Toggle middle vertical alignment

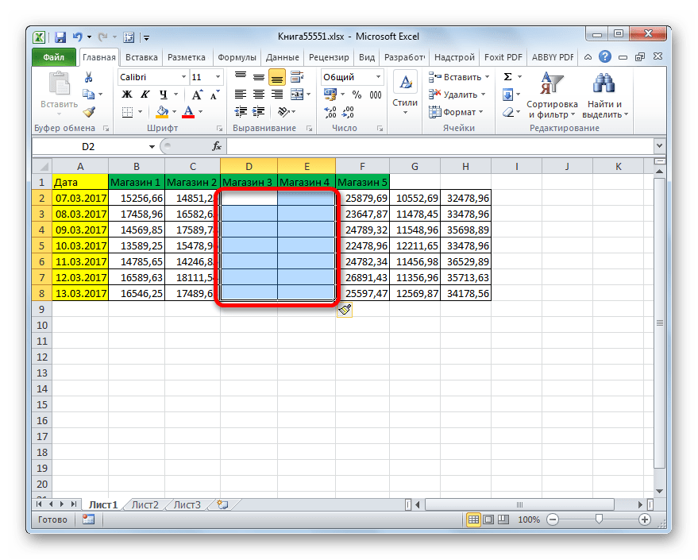(x=259, y=77)
